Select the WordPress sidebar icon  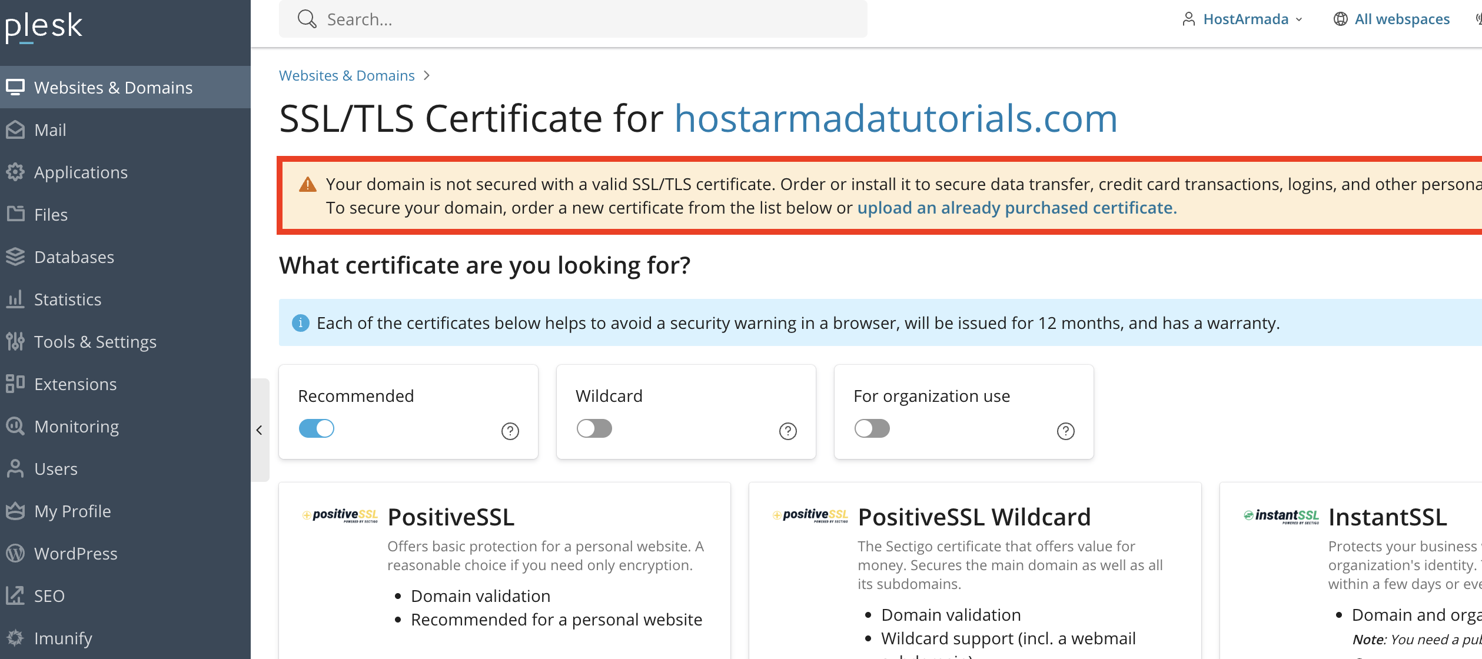coord(15,553)
